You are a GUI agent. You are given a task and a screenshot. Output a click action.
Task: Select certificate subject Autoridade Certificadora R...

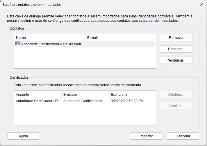pos(38,101)
